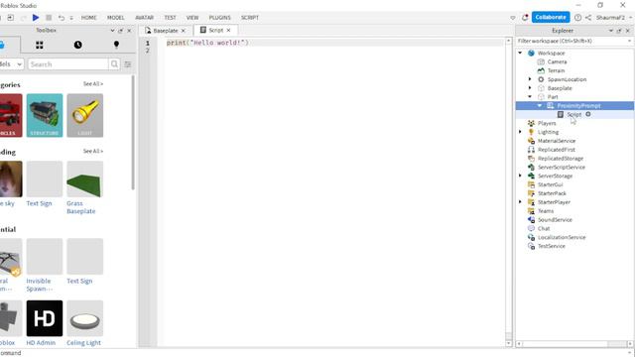Select the Light category flashlight thumbnail
This screenshot has width=635, height=357.
[x=85, y=115]
